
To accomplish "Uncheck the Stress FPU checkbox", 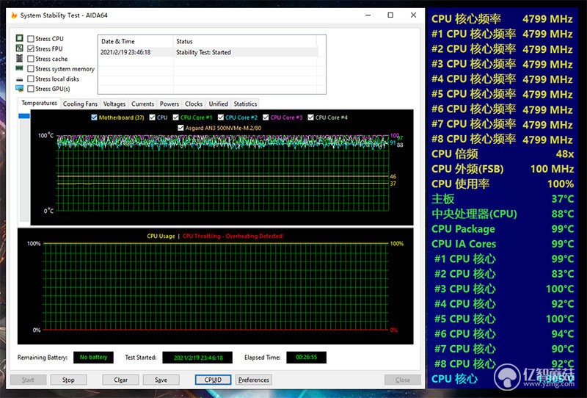I will click(x=31, y=48).
